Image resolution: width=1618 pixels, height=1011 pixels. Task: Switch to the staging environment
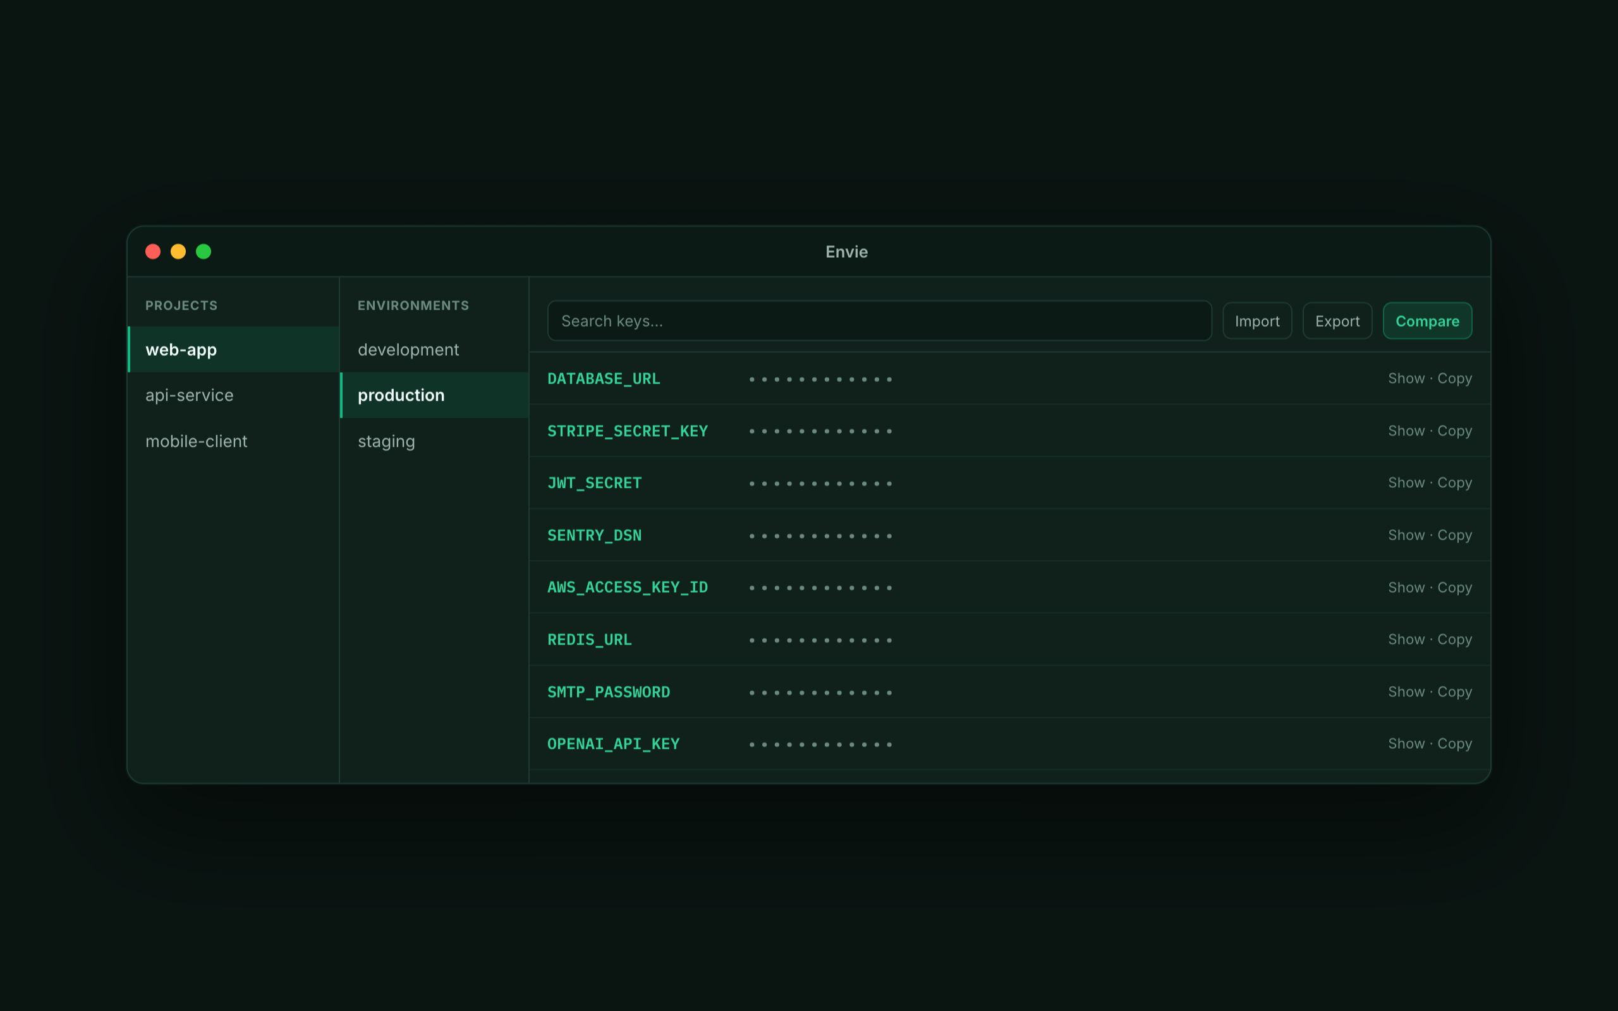[x=435, y=441]
